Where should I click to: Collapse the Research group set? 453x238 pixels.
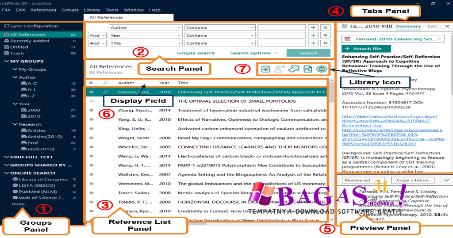pos(15,124)
